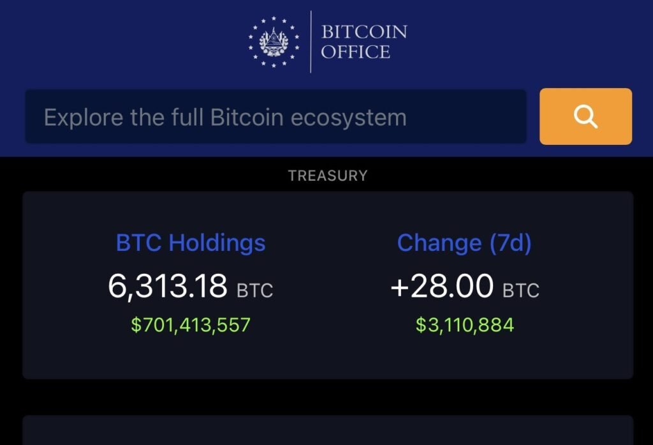Open the partially visible card below Treasury
This screenshot has width=653, height=445.
[x=328, y=430]
